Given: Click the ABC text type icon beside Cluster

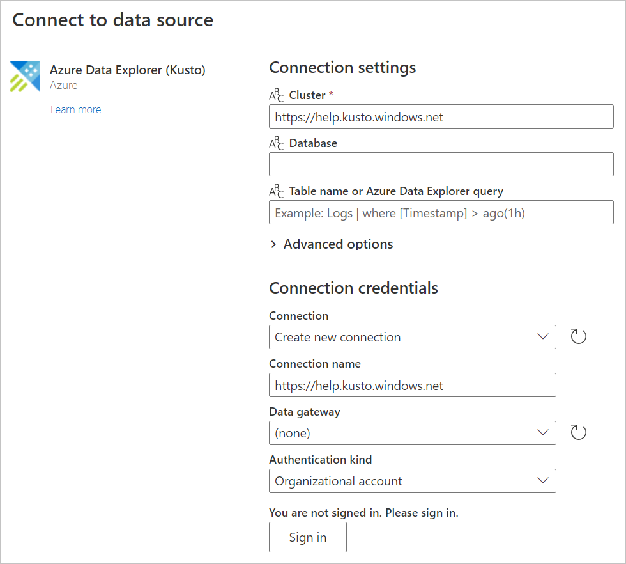Looking at the screenshot, I should [x=276, y=95].
